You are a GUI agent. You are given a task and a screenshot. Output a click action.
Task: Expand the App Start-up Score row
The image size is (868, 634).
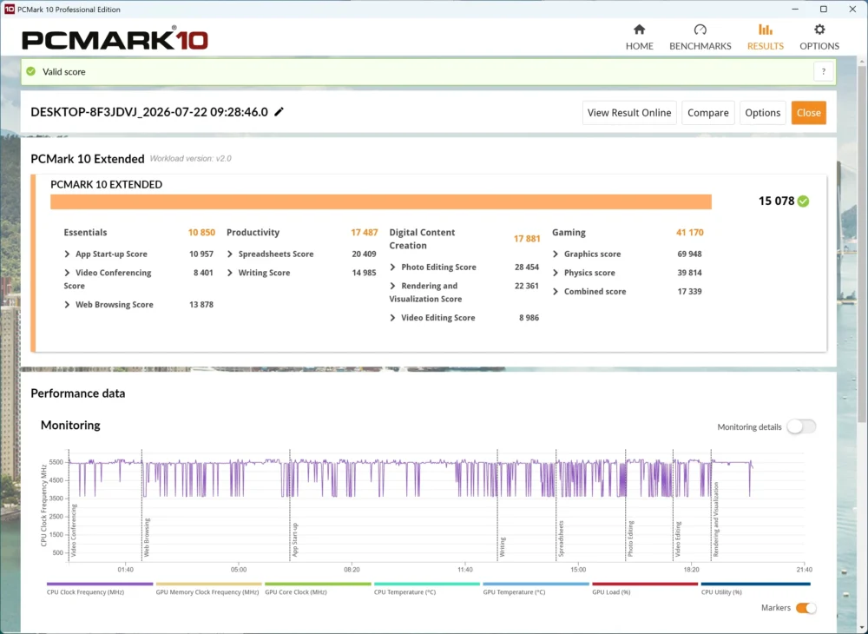pyautogui.click(x=67, y=254)
